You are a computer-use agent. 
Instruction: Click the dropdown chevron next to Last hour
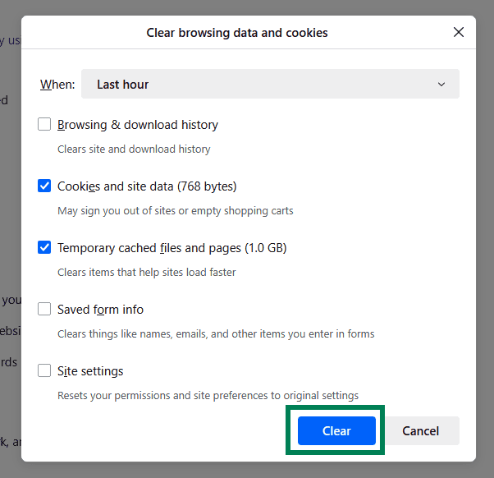click(x=441, y=85)
